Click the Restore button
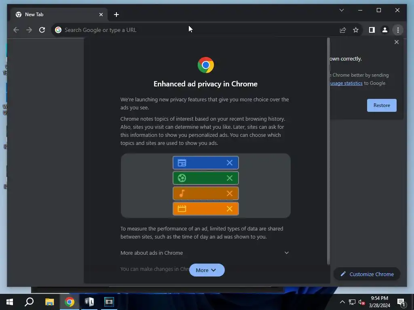Image resolution: width=414 pixels, height=310 pixels. (x=382, y=105)
